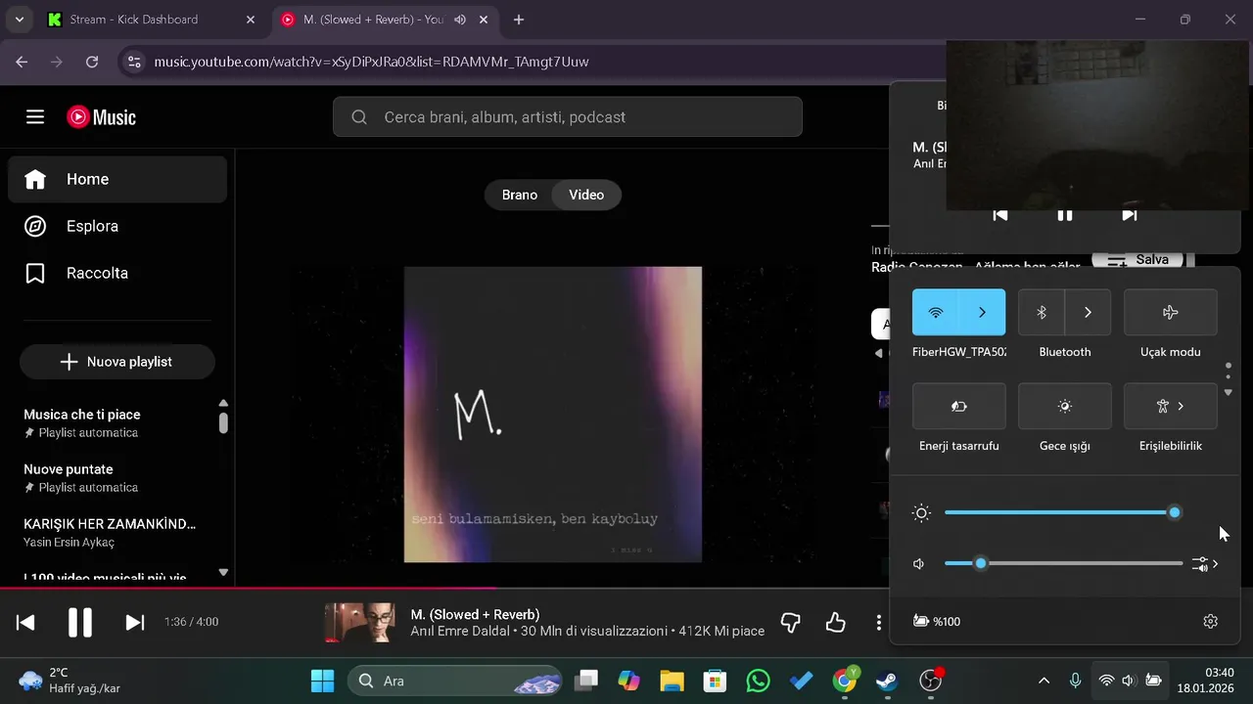Select the M. (Slowed + Reverb) browser tab
The image size is (1253, 704).
(x=385, y=20)
